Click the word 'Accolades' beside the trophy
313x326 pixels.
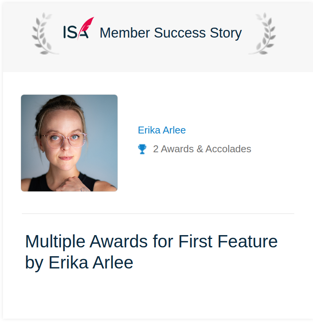228,149
